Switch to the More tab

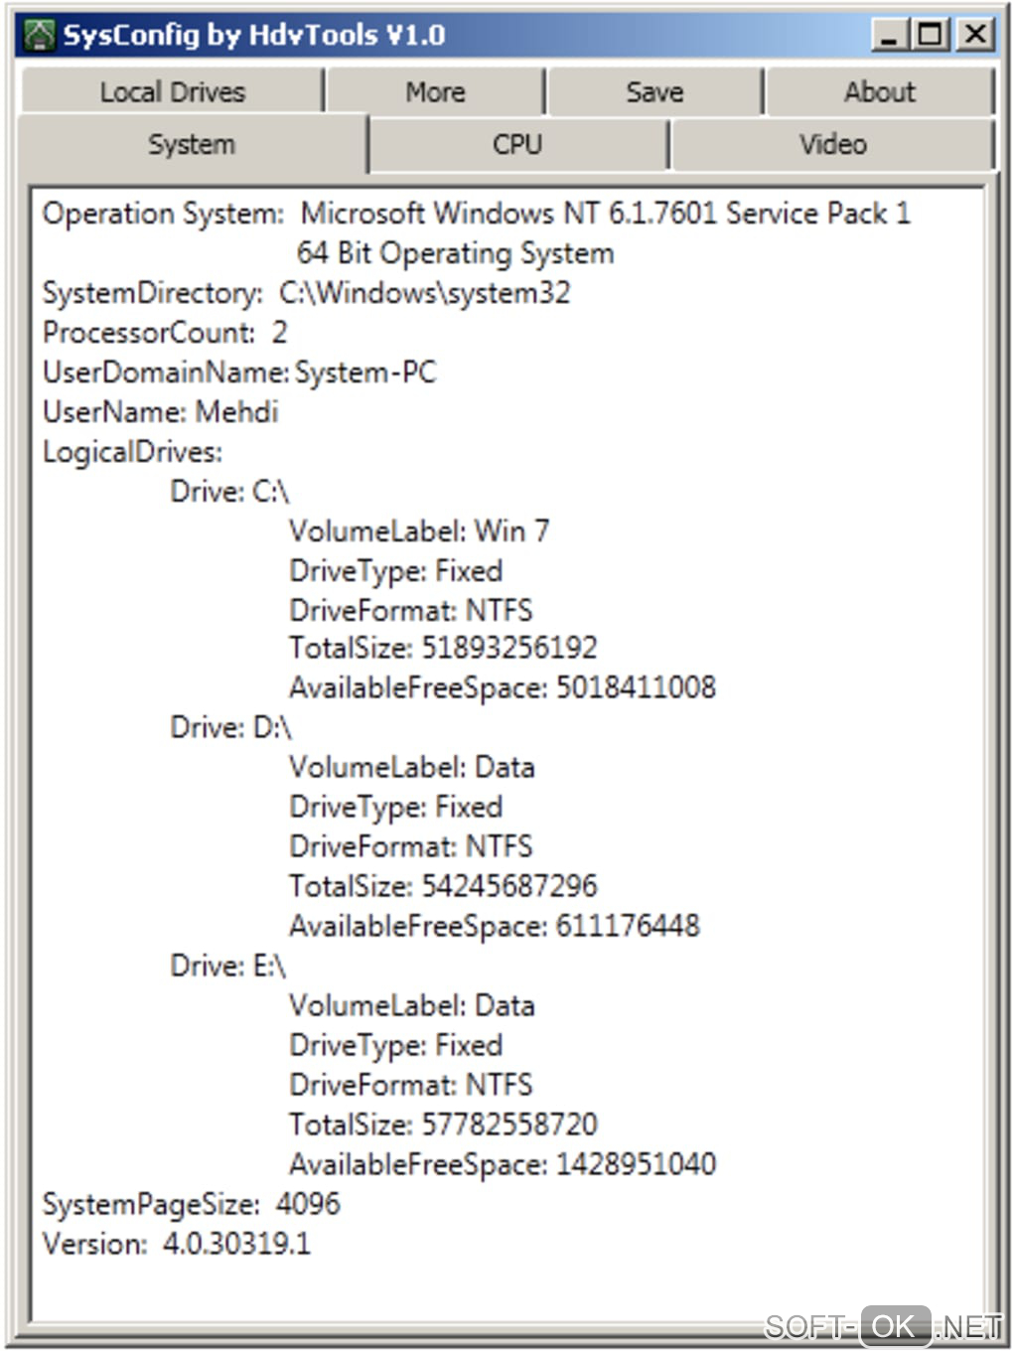tap(435, 92)
